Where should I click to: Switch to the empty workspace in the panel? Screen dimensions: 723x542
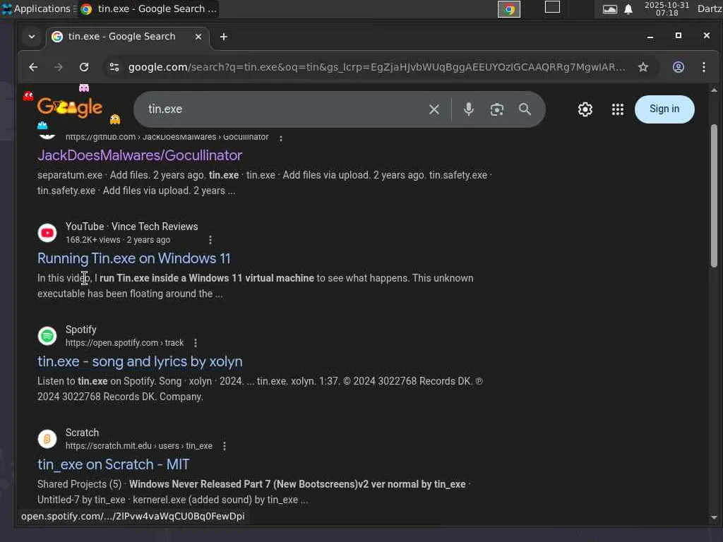(x=552, y=7)
